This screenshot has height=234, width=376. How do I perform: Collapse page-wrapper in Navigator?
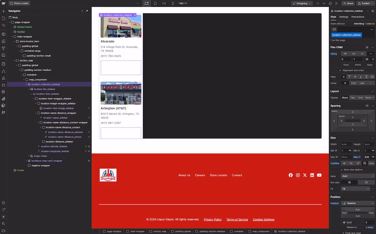(10, 22)
